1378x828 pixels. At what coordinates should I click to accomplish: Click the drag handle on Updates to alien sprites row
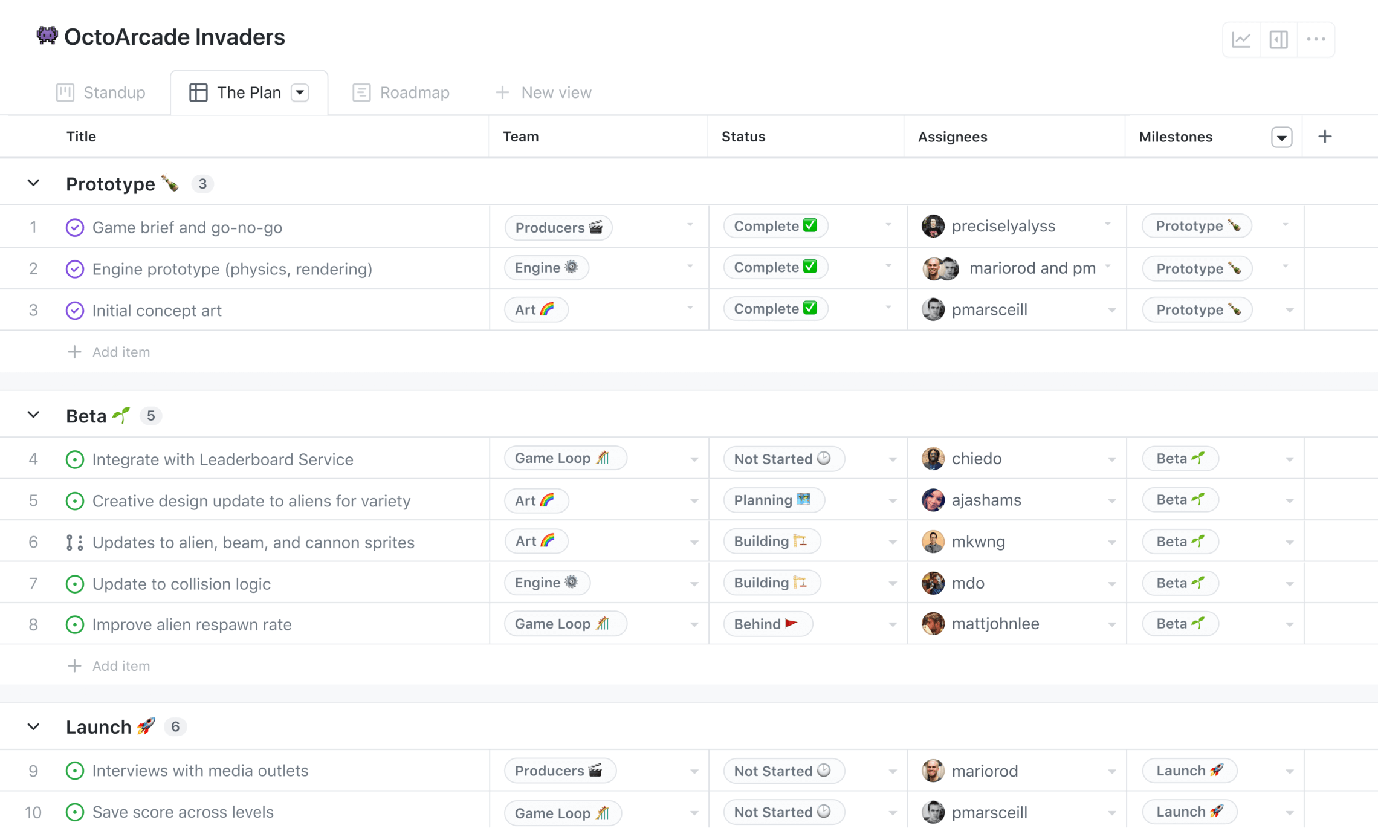pyautogui.click(x=74, y=542)
